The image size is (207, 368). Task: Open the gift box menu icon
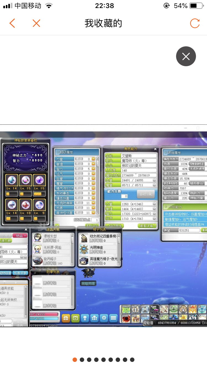[x=66, y=318]
